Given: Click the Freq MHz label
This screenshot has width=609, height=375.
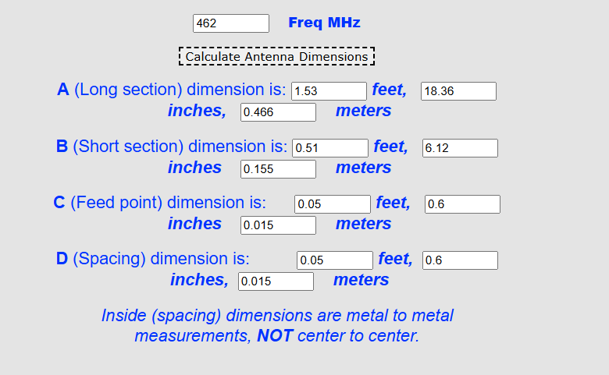Looking at the screenshot, I should pyautogui.click(x=324, y=23).
